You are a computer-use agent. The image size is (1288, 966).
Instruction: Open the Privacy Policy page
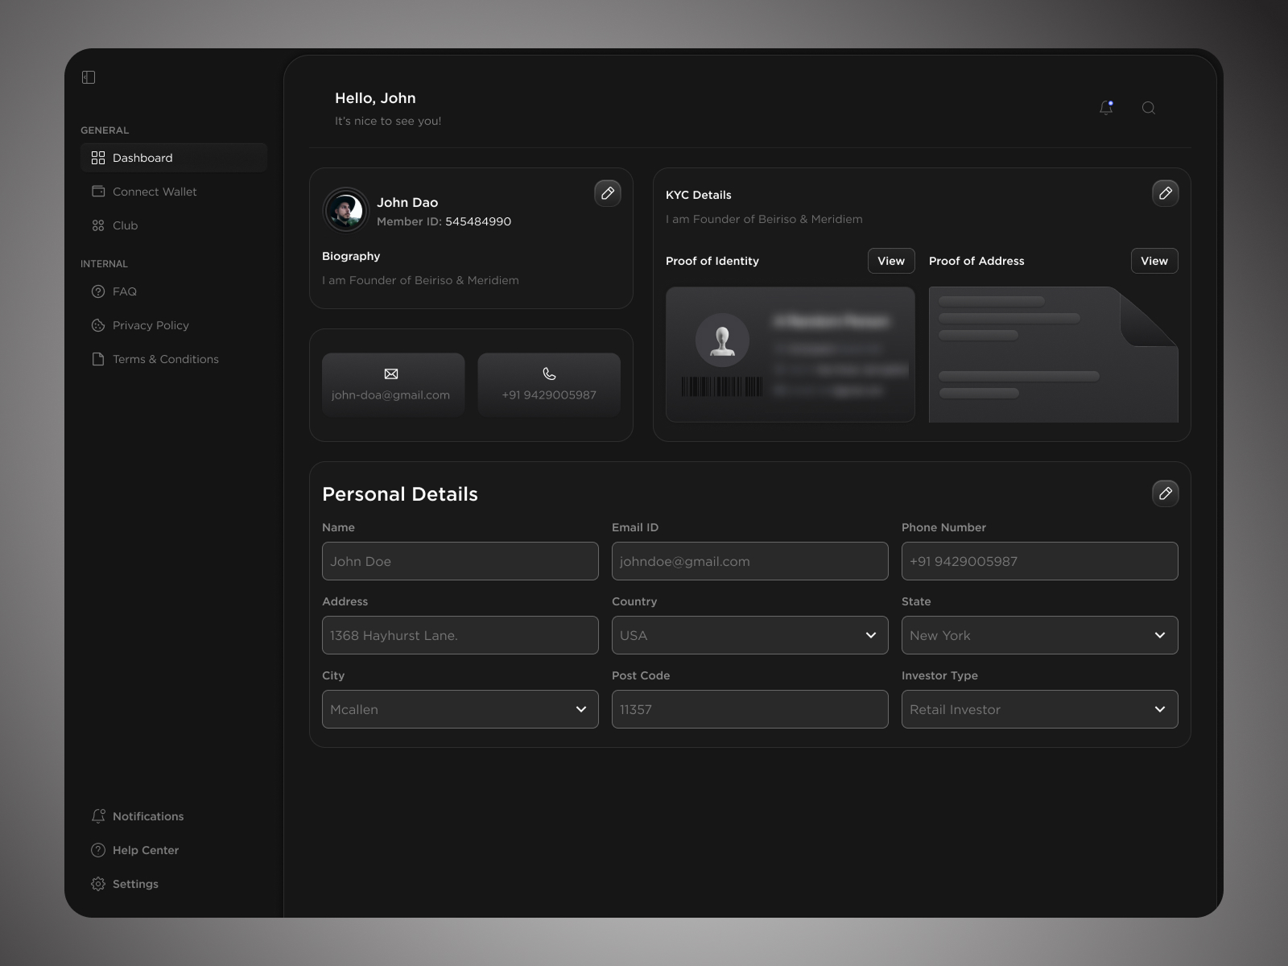tap(151, 325)
